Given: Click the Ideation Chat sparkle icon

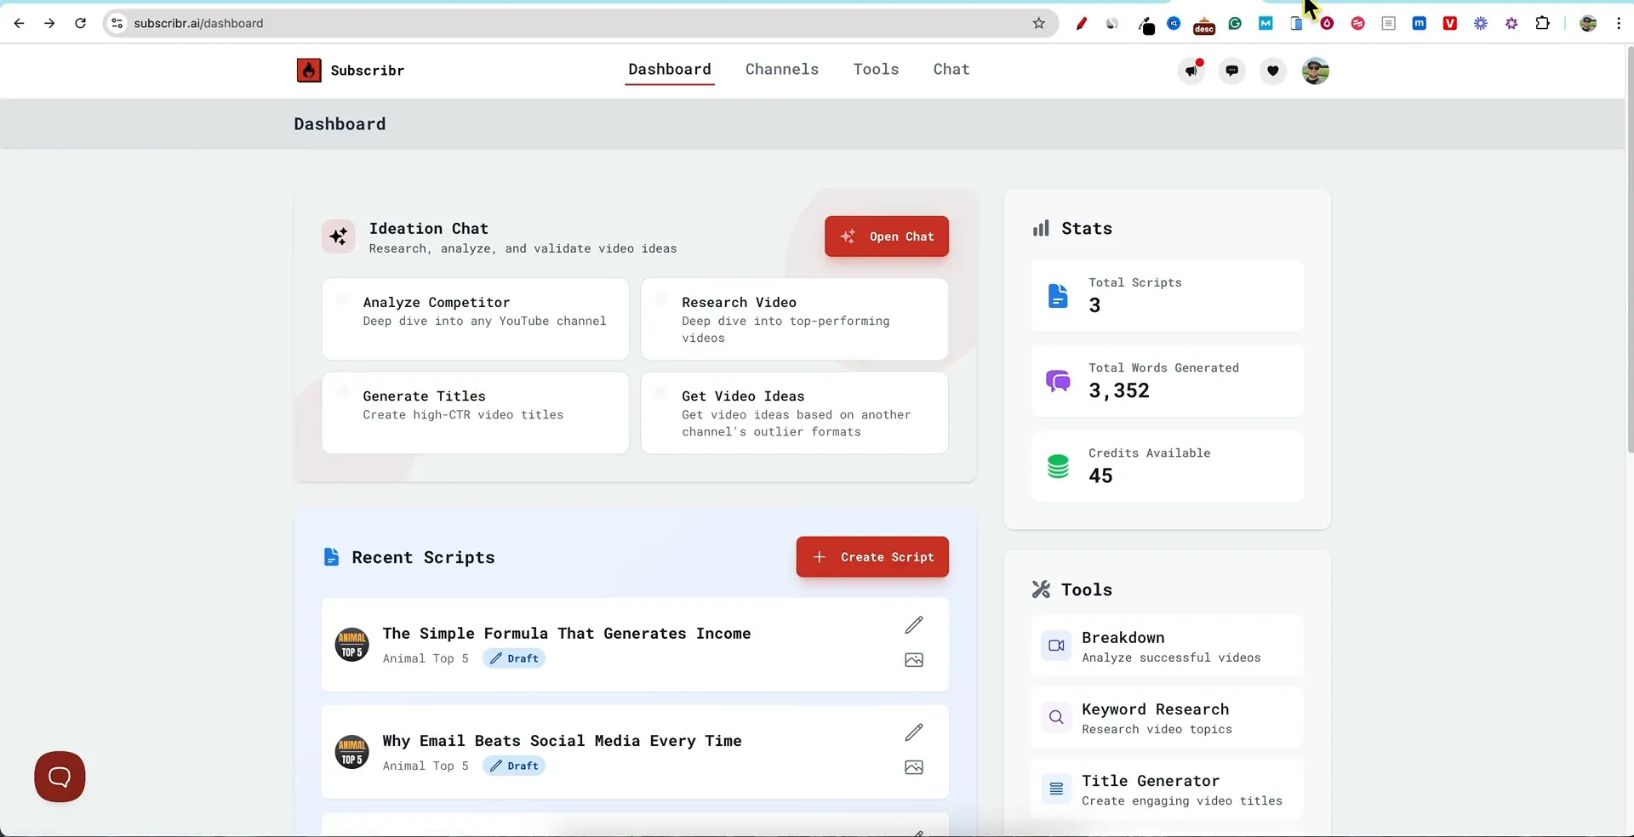Looking at the screenshot, I should pyautogui.click(x=339, y=236).
